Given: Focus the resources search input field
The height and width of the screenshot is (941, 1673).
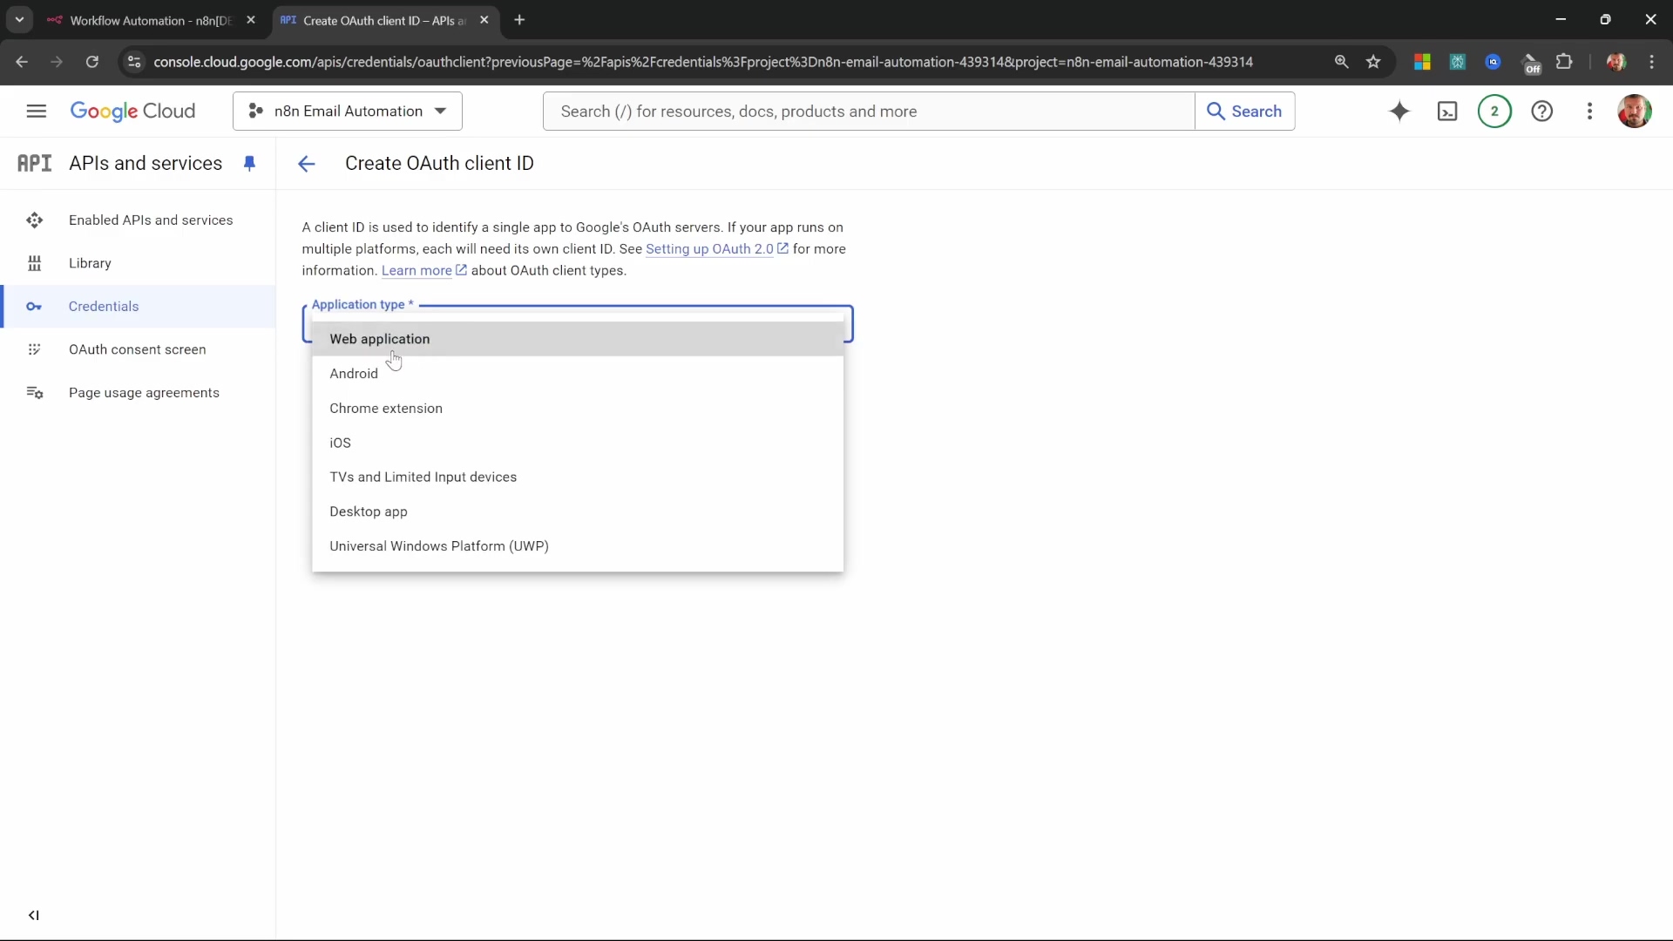Looking at the screenshot, I should [x=868, y=111].
